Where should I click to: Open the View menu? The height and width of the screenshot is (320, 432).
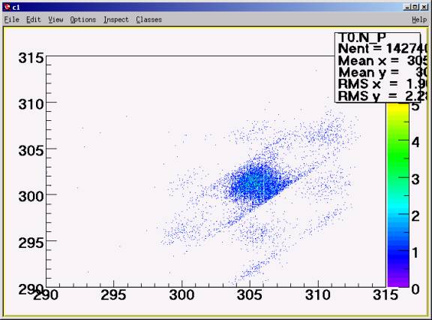pos(55,20)
